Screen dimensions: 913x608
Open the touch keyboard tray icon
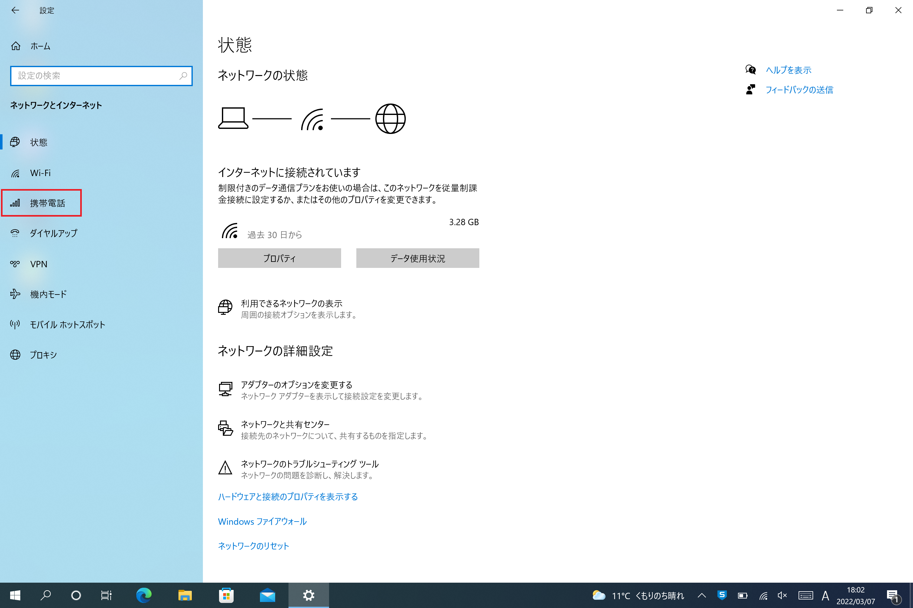pos(806,596)
